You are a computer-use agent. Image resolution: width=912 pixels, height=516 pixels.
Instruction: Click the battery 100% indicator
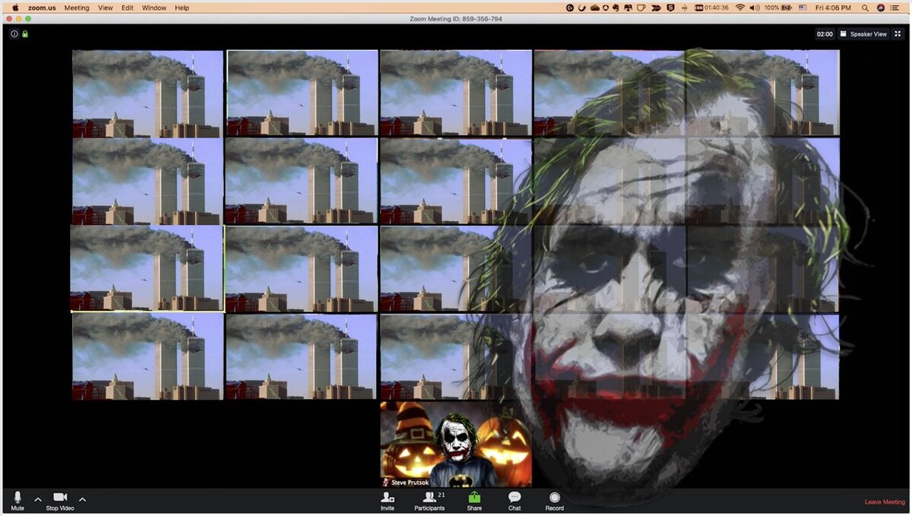point(778,8)
